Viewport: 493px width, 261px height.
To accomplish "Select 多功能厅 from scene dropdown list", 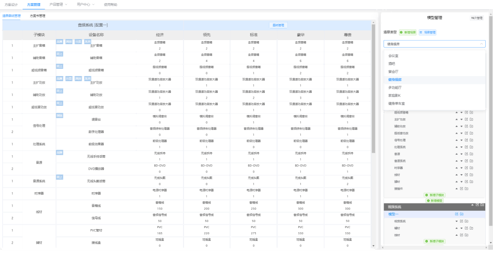I will click(x=395, y=88).
